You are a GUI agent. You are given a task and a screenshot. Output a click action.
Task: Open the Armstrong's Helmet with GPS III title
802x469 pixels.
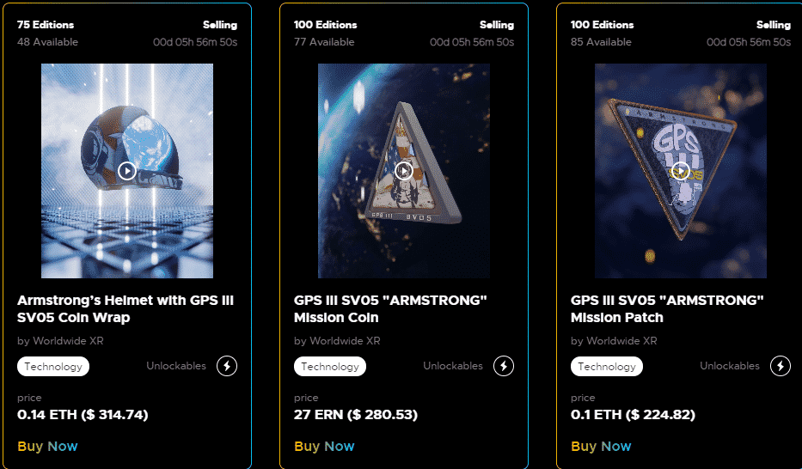tap(126, 308)
